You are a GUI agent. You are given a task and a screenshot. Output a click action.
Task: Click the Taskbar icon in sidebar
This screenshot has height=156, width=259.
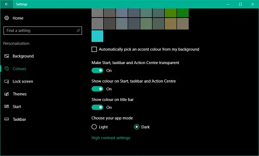(6, 119)
